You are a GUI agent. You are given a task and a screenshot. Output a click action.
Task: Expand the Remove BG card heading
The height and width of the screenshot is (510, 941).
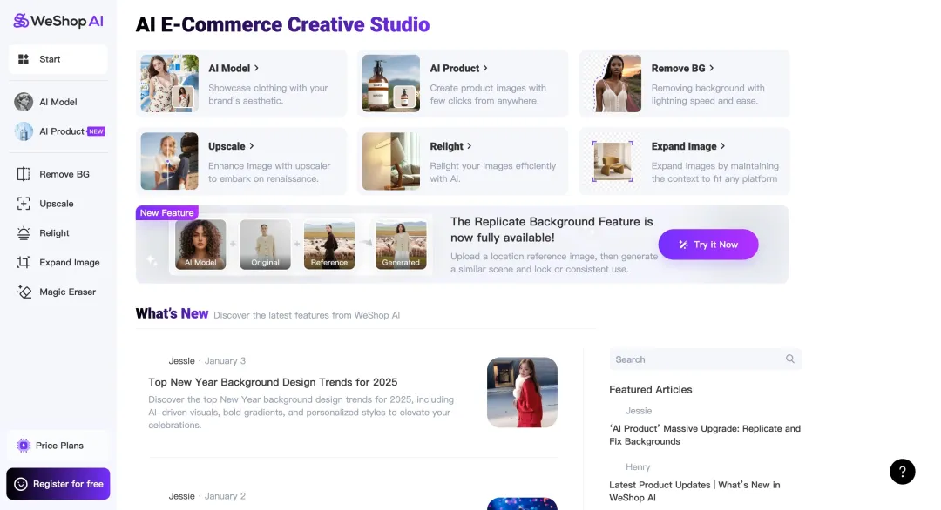click(682, 68)
